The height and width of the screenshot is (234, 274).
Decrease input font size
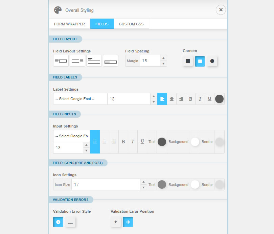point(86,150)
